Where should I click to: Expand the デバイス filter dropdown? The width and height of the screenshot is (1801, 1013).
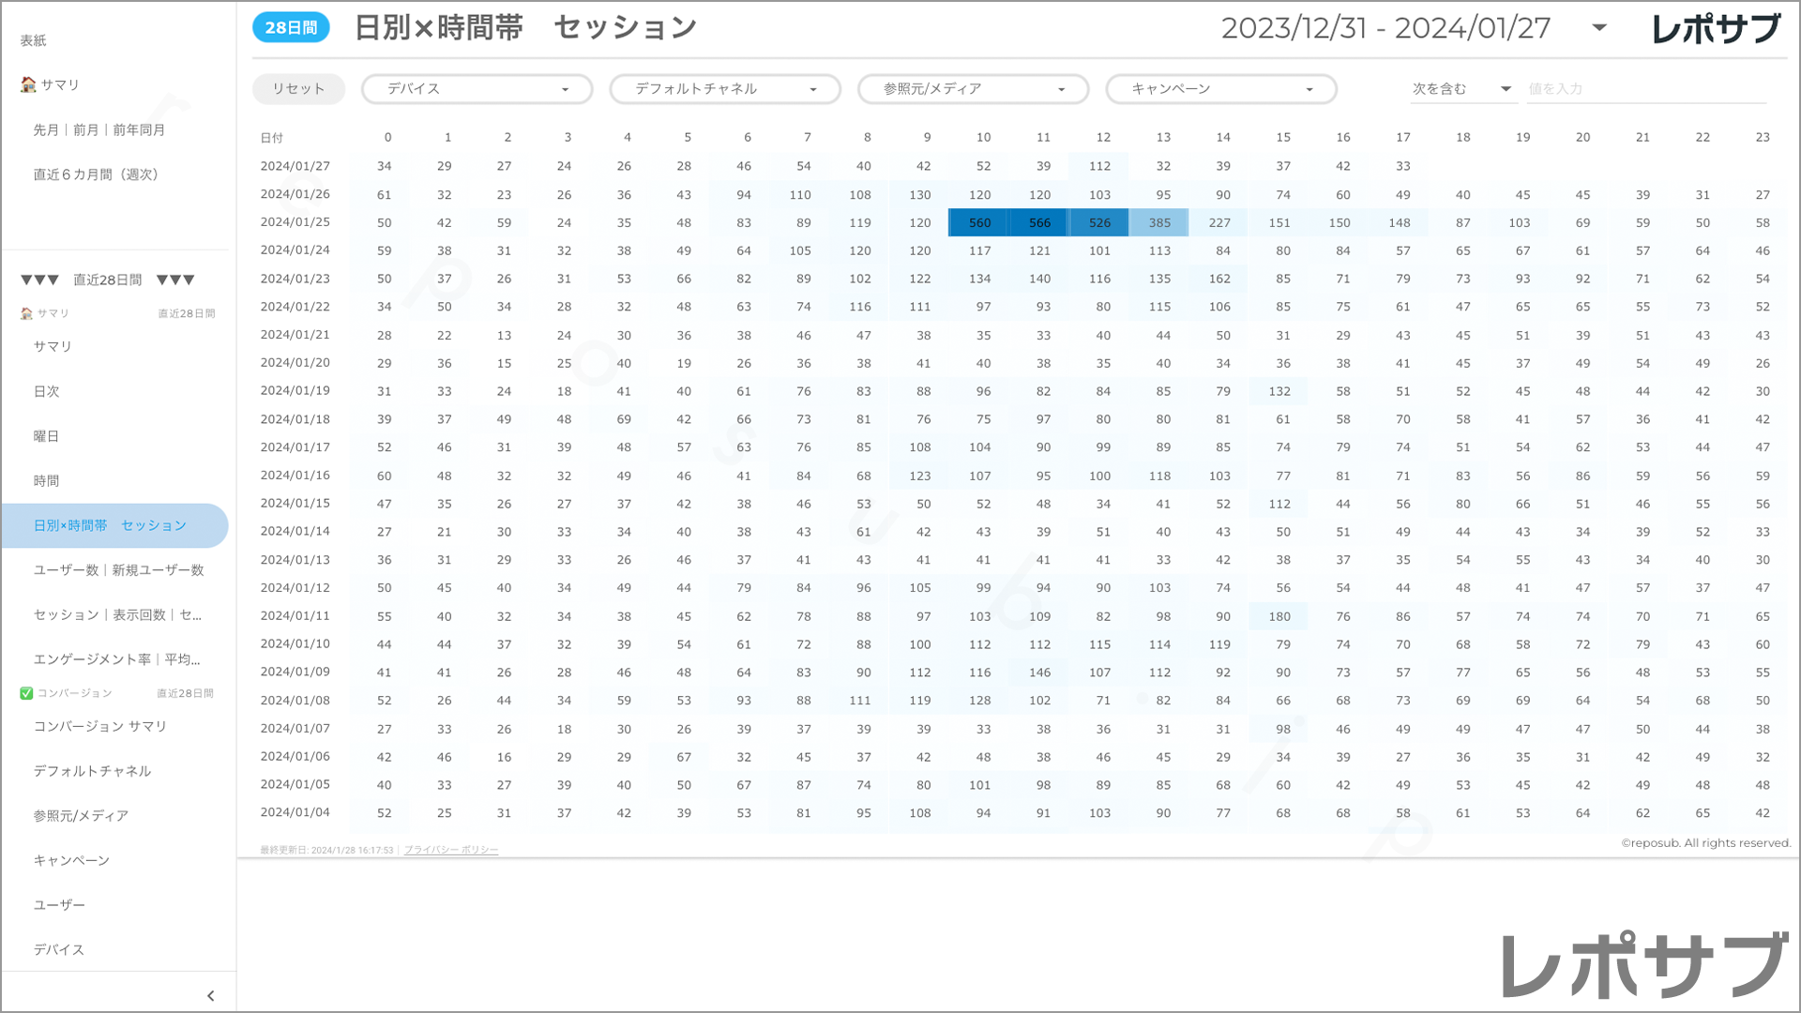(477, 89)
